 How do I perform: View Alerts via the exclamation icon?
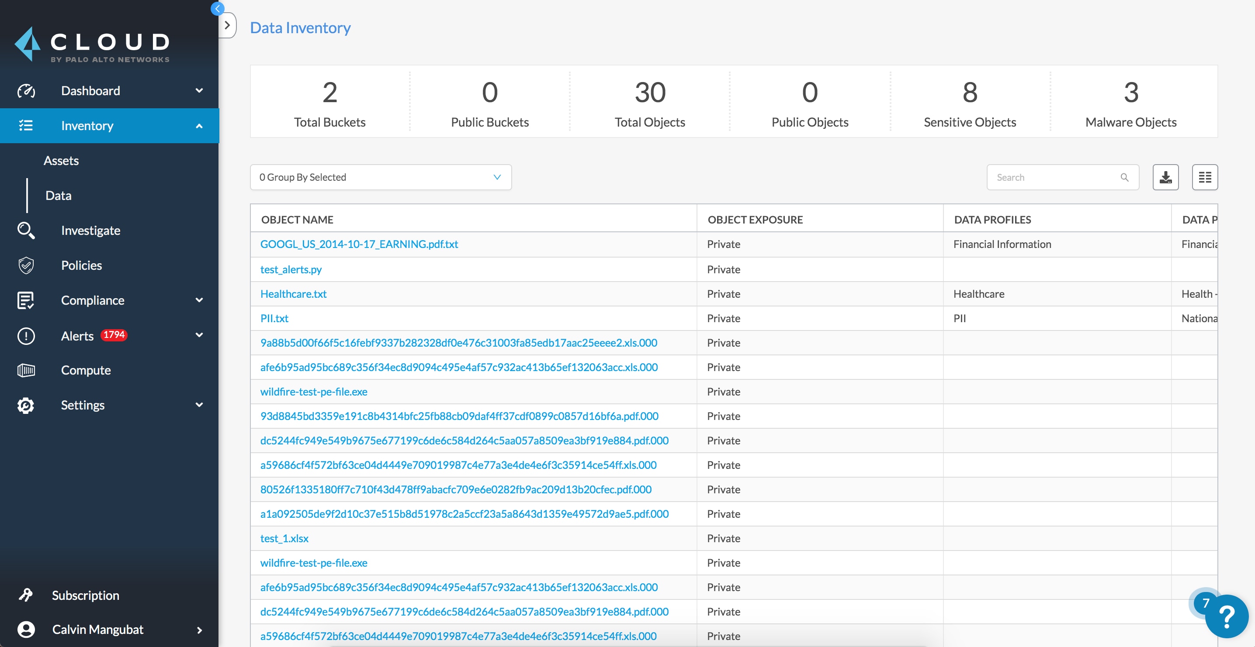click(26, 336)
